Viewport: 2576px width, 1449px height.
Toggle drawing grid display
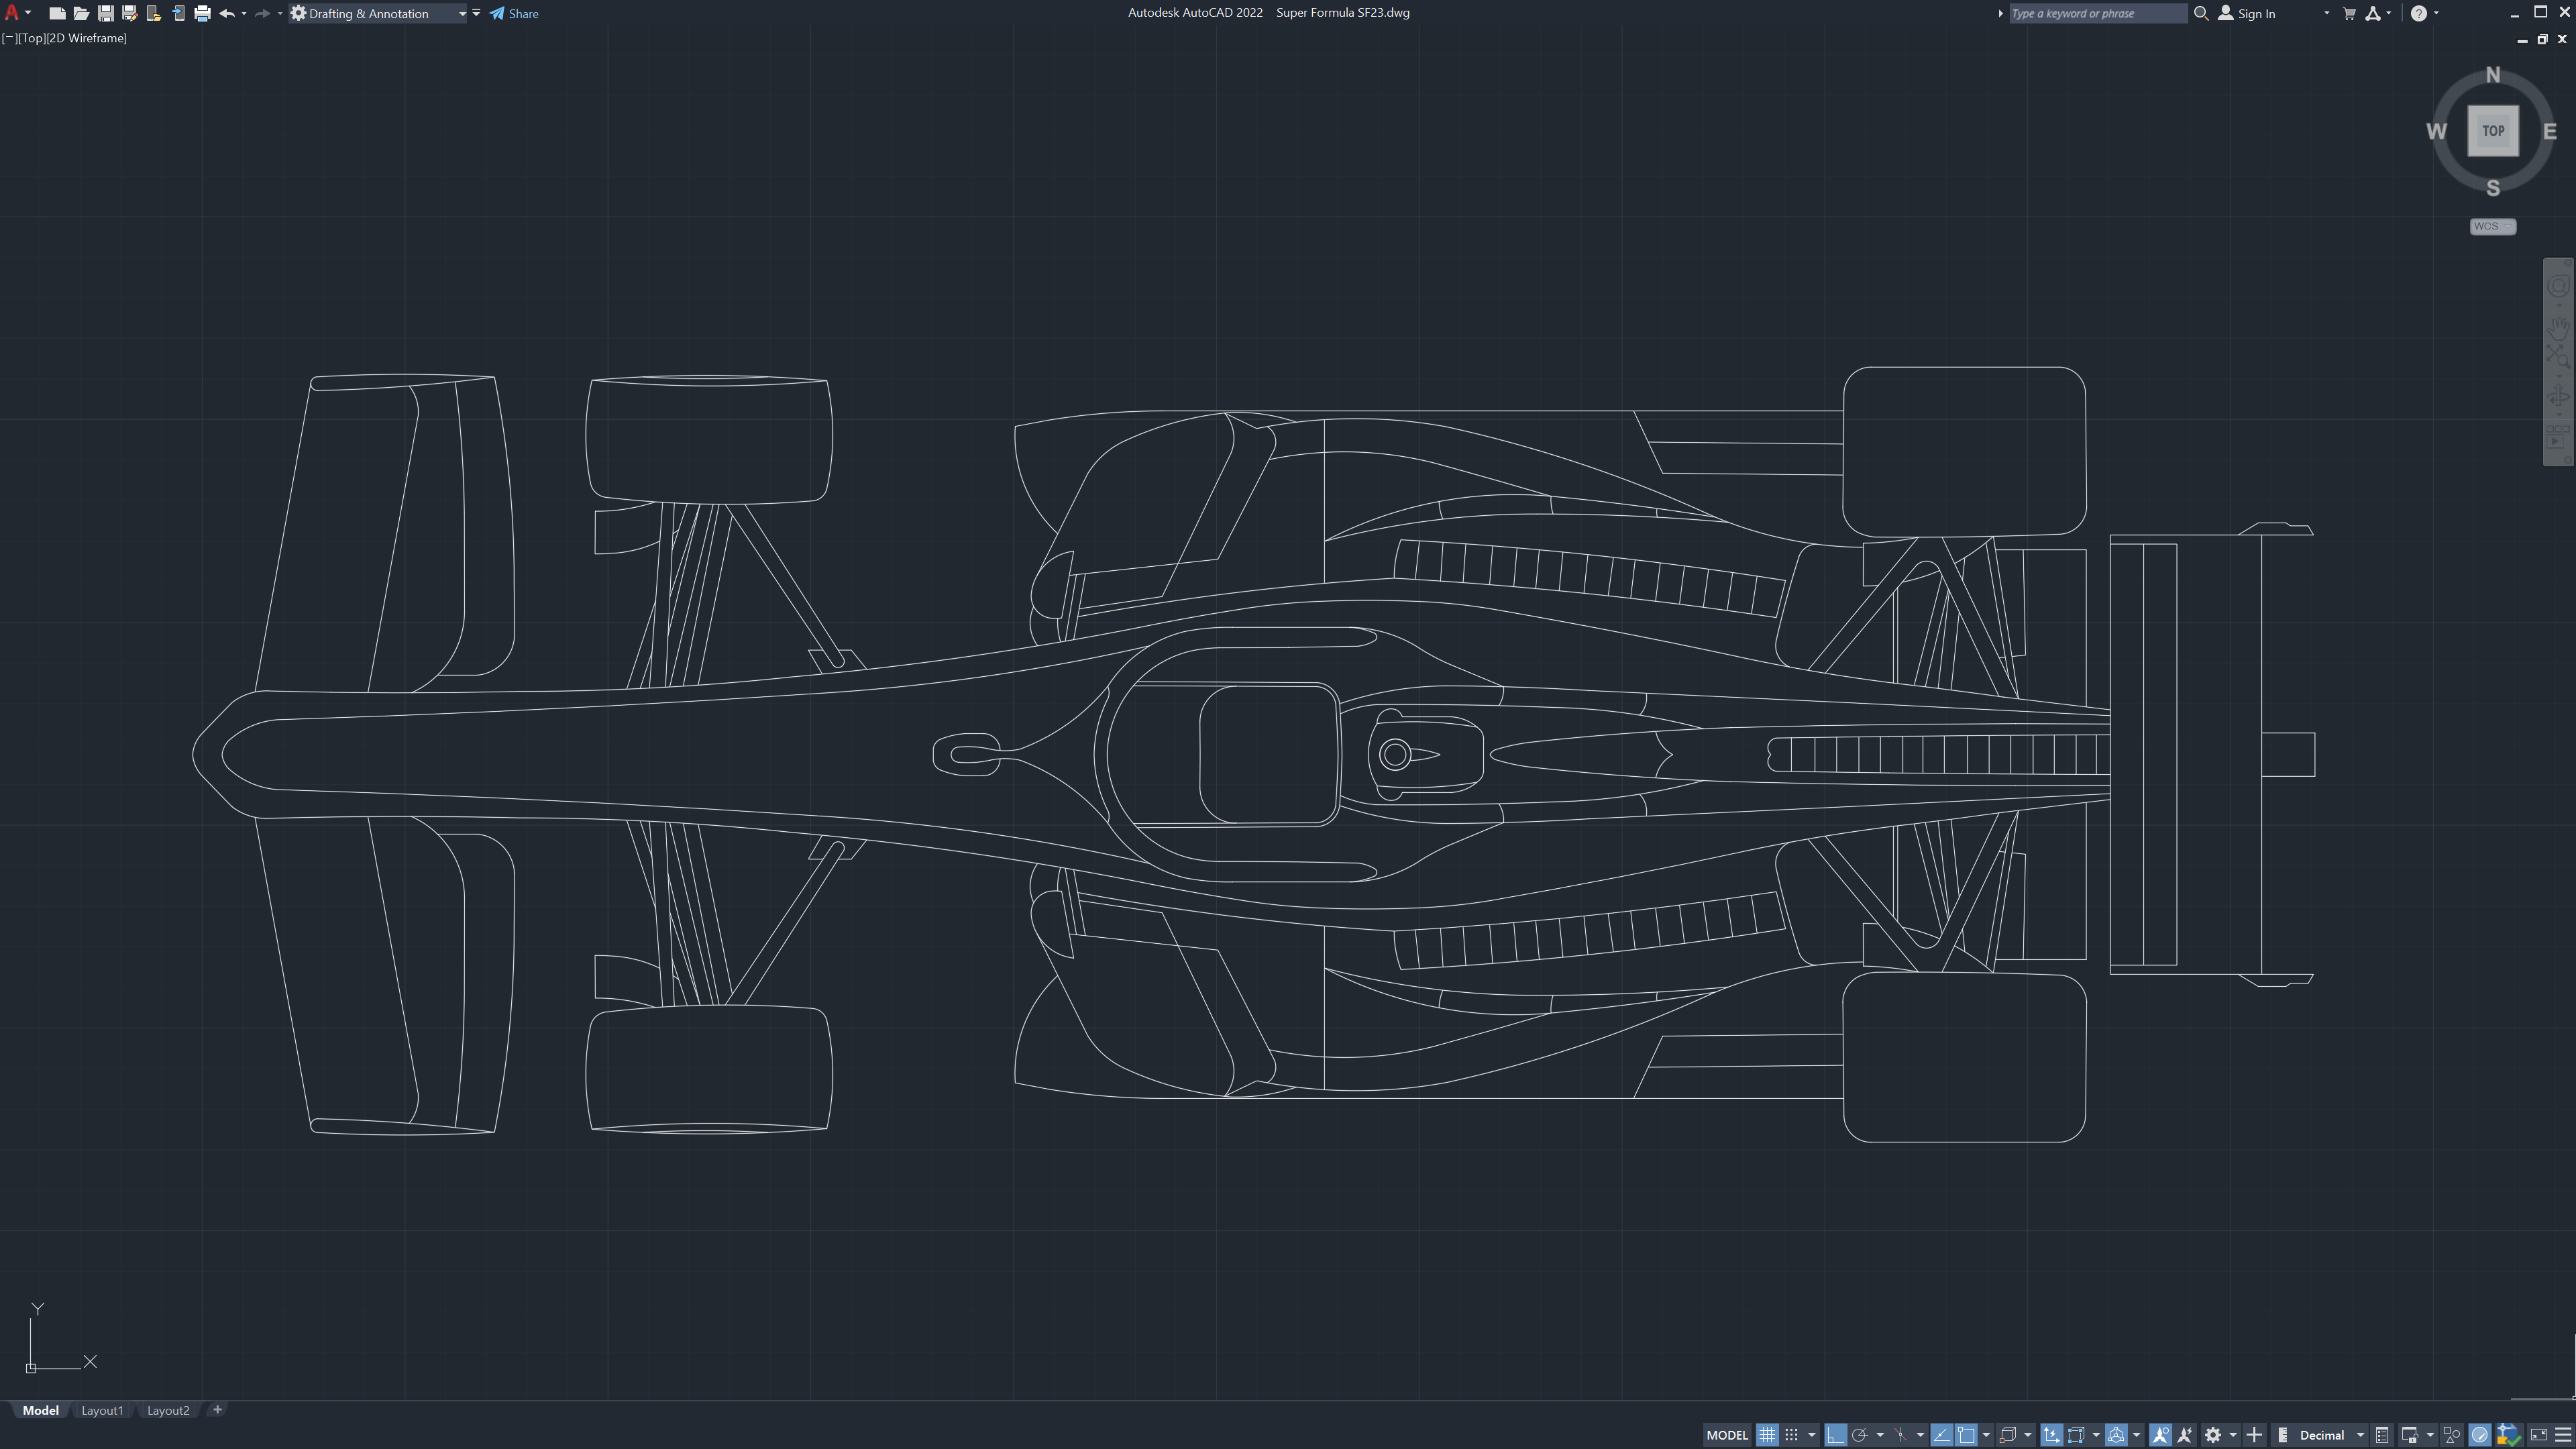point(1767,1435)
